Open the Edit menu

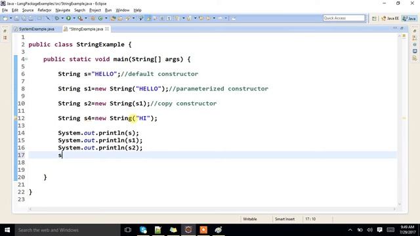click(x=15, y=10)
